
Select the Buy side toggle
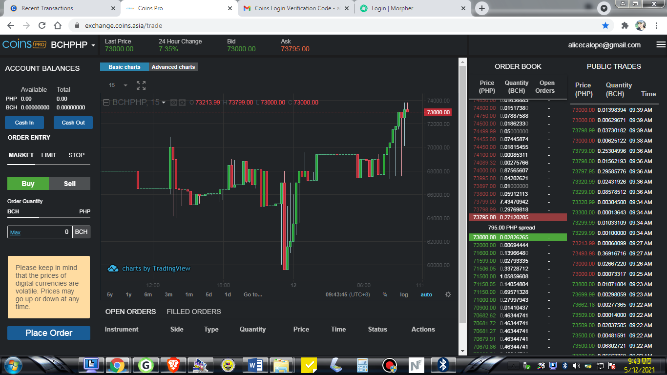click(x=28, y=184)
